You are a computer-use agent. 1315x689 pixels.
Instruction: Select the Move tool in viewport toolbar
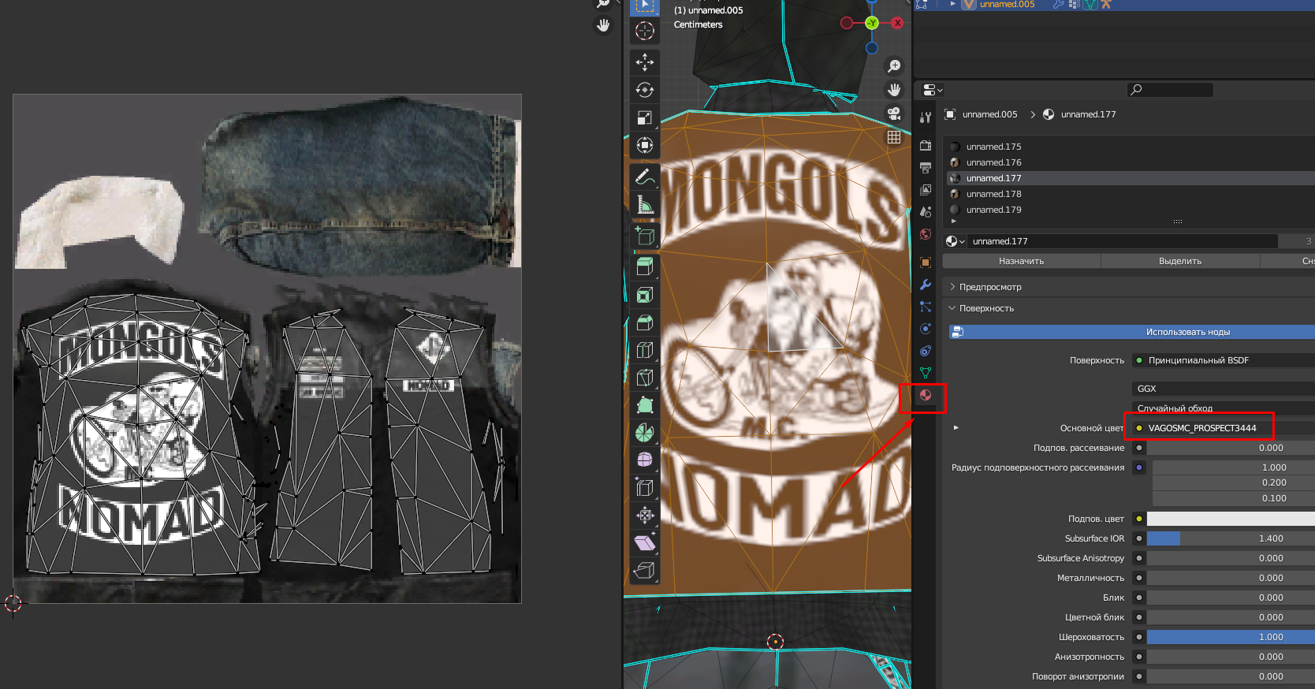[645, 62]
